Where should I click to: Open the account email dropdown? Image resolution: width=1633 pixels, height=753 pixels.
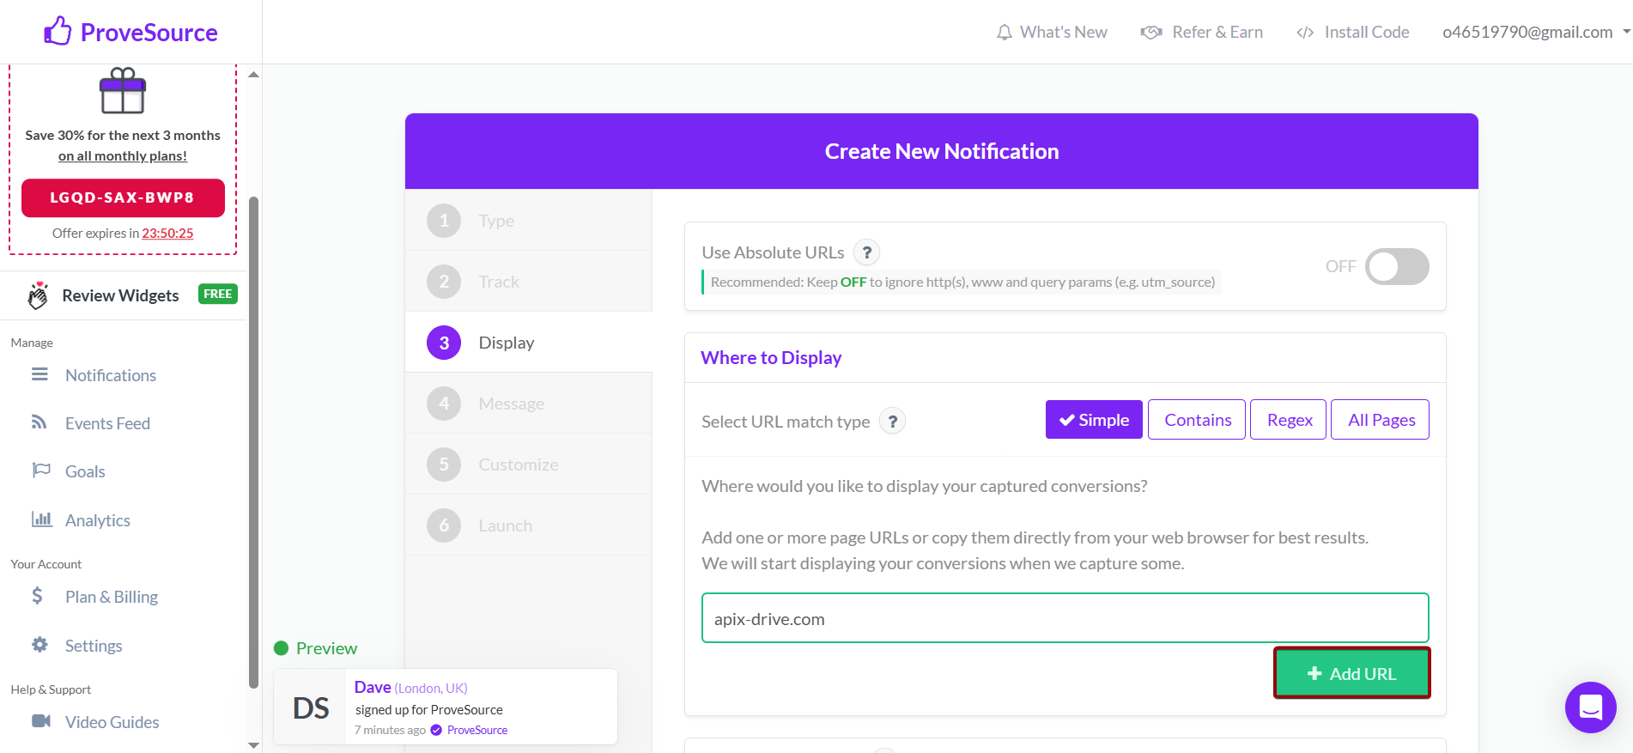tap(1535, 33)
